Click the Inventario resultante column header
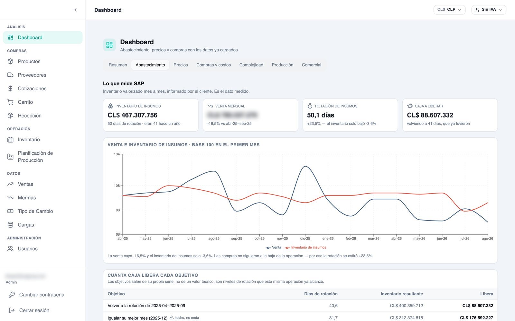Screen dimensions: 515x321 click(402, 294)
